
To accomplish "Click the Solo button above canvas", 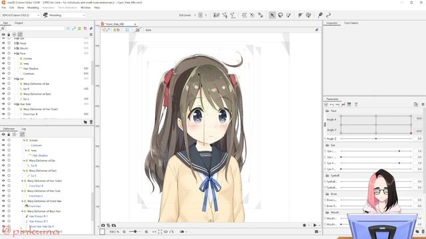I will coord(148,30).
